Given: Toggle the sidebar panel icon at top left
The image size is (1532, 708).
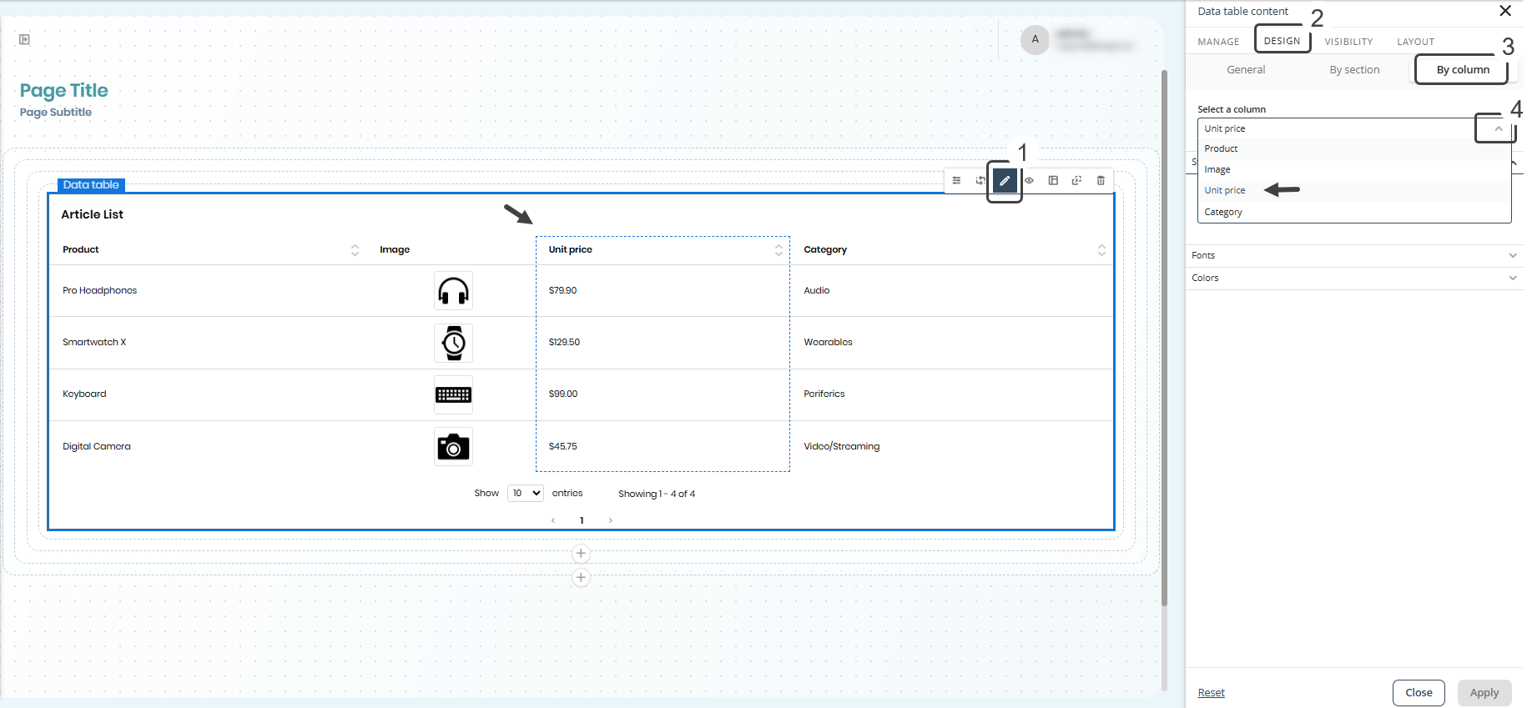Looking at the screenshot, I should coord(25,39).
